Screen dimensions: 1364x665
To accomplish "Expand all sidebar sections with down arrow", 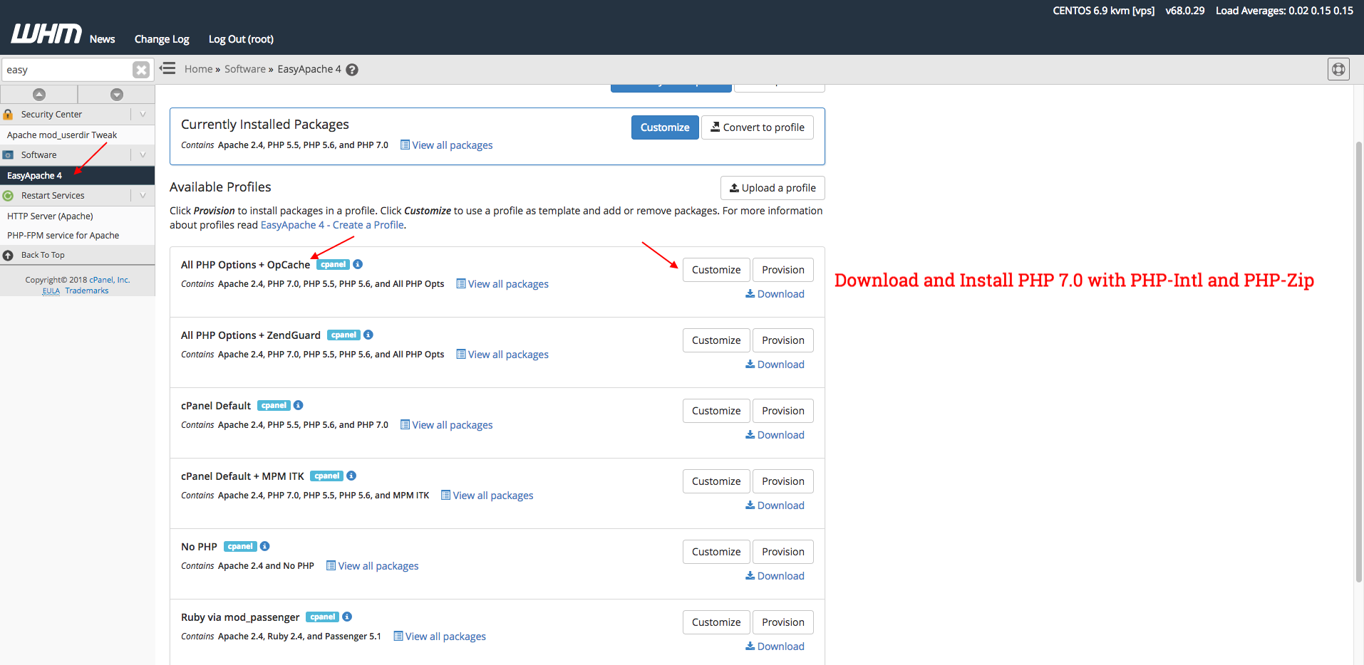I will [117, 95].
